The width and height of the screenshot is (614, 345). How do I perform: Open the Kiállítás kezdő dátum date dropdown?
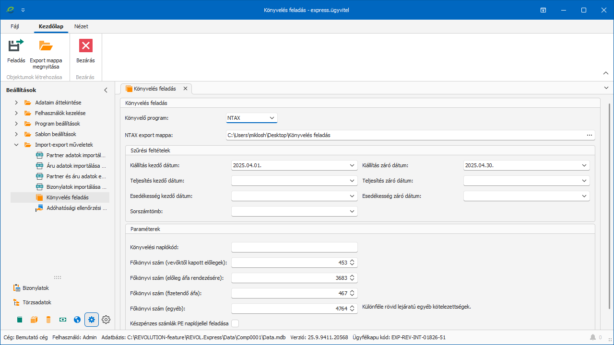(x=352, y=165)
